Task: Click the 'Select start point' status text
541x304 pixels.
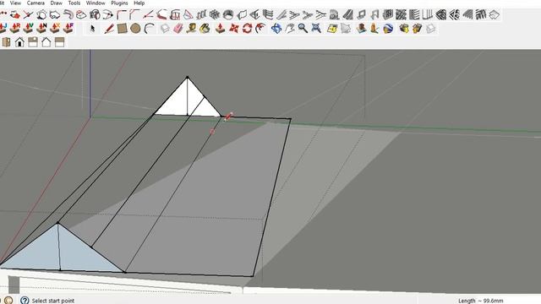Action: pos(53,301)
